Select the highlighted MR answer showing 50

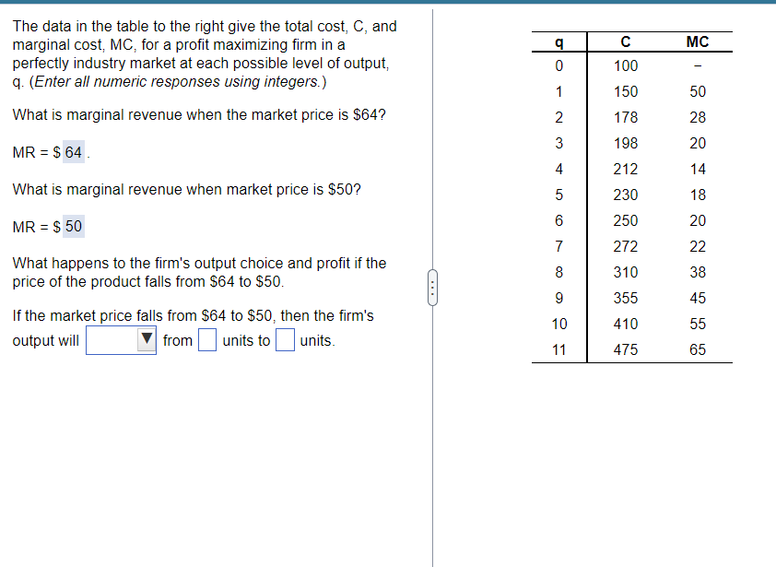(74, 226)
